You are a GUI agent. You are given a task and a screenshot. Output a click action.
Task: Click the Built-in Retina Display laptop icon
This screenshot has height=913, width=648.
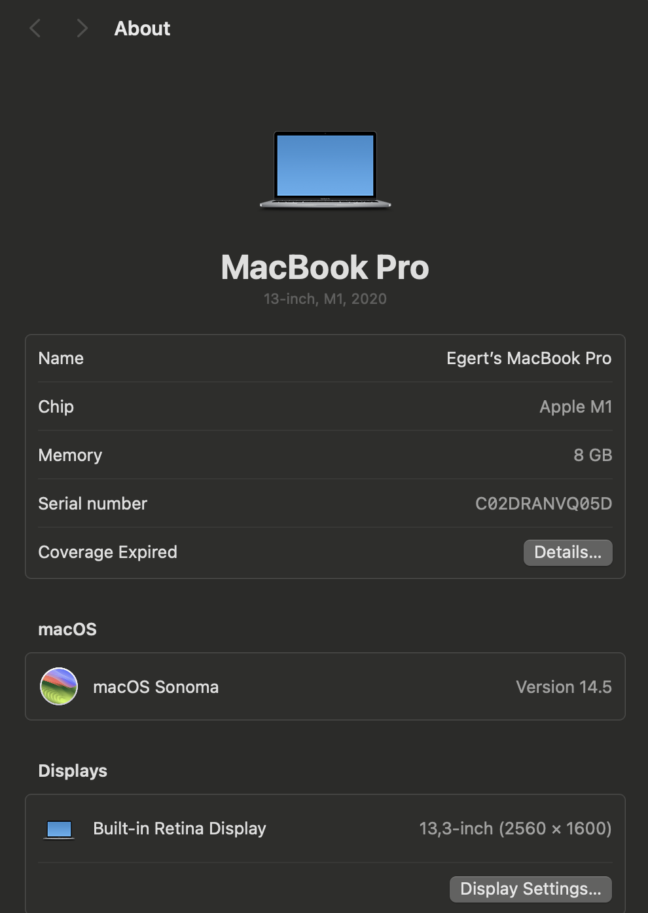tap(59, 829)
